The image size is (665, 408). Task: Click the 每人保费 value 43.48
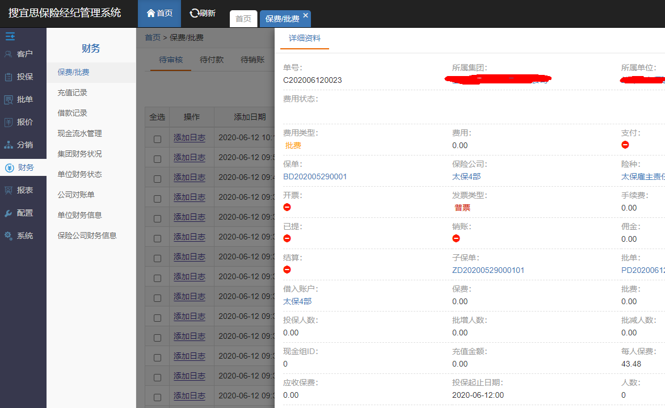coord(631,364)
